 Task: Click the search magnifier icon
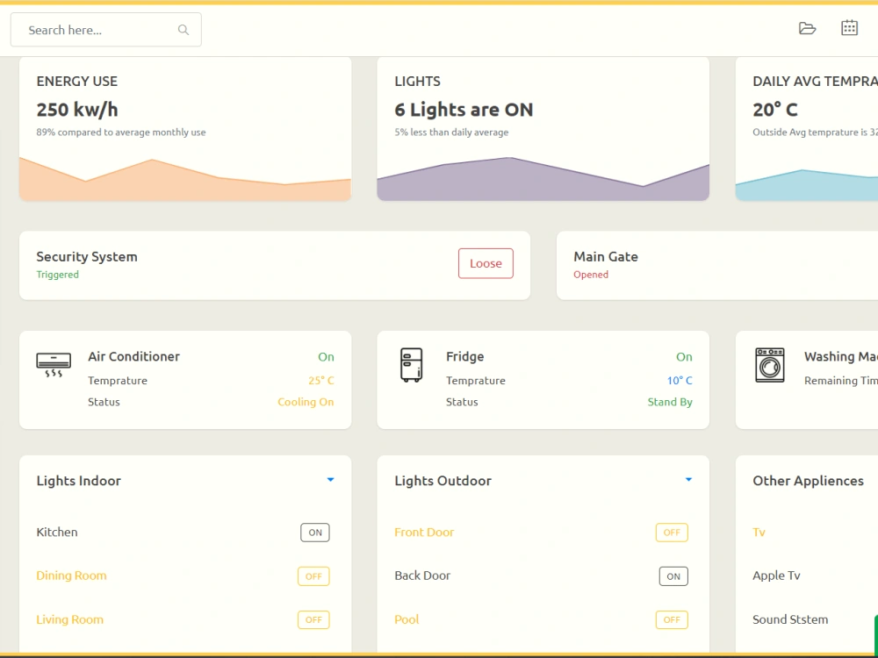tap(184, 29)
